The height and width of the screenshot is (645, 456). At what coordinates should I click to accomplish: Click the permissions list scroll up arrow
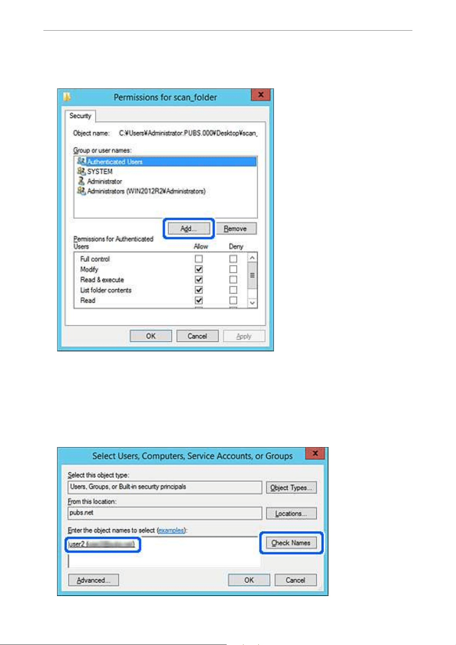(x=252, y=258)
